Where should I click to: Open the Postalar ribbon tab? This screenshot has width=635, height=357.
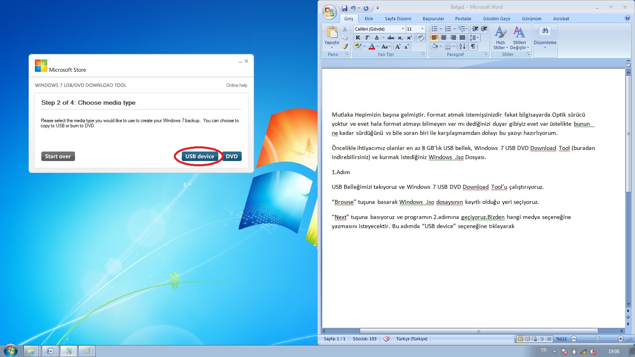pos(463,19)
